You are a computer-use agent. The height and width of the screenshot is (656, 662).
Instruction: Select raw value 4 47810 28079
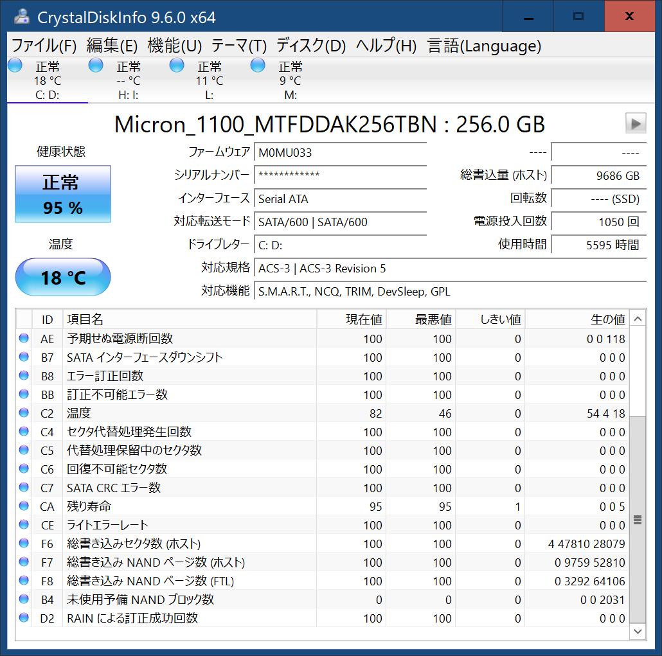click(586, 544)
